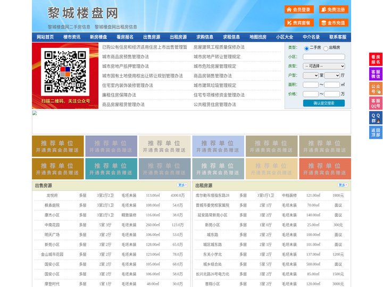383x287 pixels.
Task: Open 房屋建筑工程质量保修办法 article link
Action: pyautogui.click(x=219, y=47)
